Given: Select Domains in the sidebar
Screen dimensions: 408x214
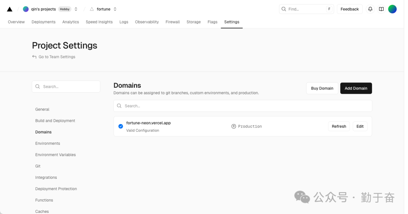Looking at the screenshot, I should coord(43,132).
